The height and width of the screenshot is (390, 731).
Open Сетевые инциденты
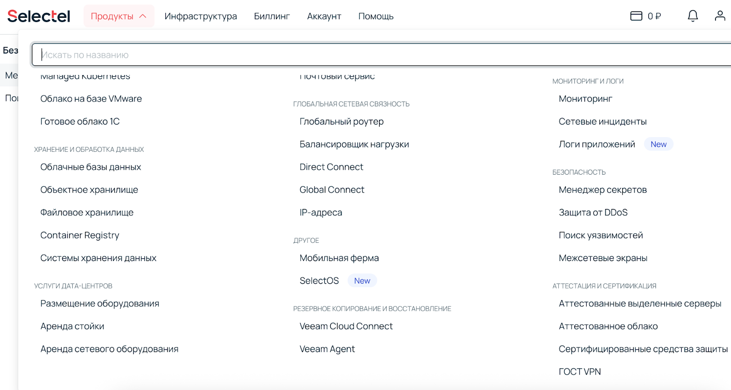tap(603, 122)
